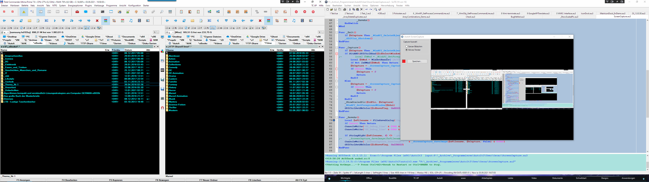Click the magnifier search icon in SciTE toolbar

[x=376, y=9]
